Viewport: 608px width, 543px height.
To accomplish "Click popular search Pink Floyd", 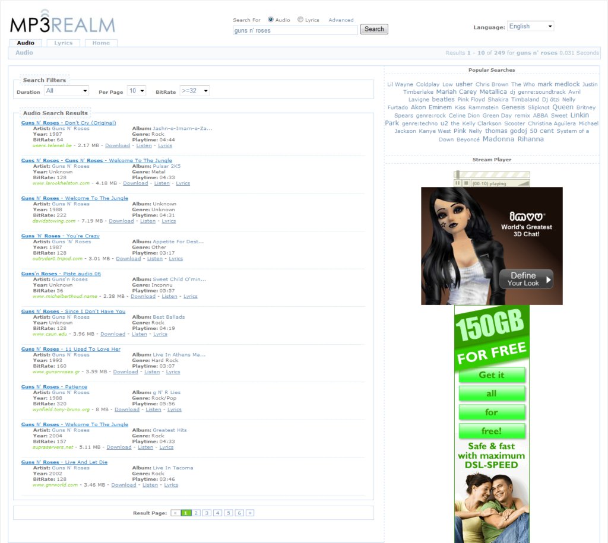I will (471, 100).
